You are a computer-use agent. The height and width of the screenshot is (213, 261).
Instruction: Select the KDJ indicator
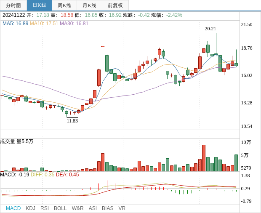click(30, 208)
